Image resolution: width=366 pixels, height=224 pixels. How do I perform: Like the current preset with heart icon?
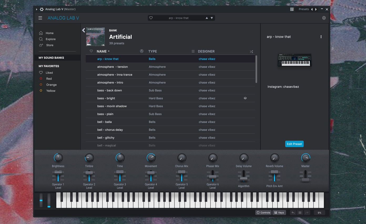tap(151, 18)
